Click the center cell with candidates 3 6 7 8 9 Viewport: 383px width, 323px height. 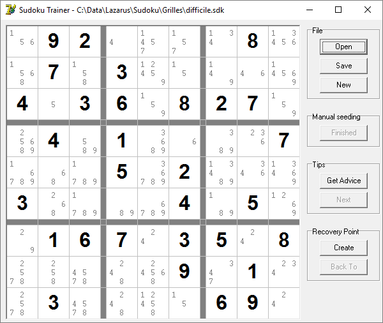tap(153, 172)
